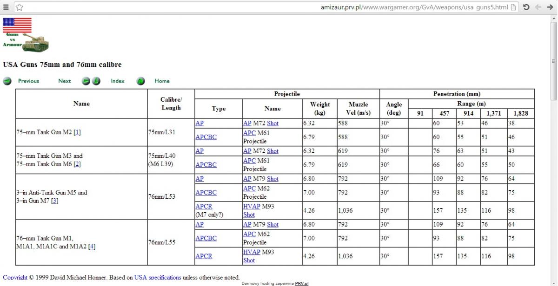Open footnote [1] for 75-mm Tank Gun M2

[77, 132]
